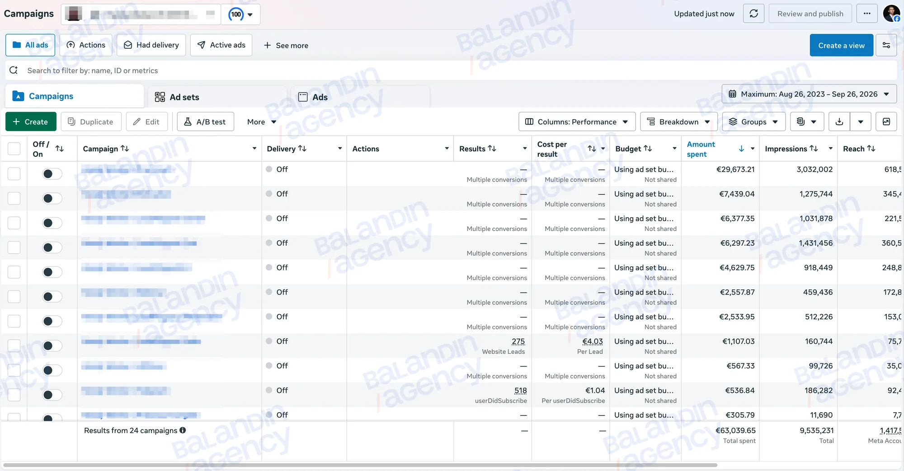The image size is (904, 471).
Task: Sort the Cost per result column
Action: coord(592,149)
